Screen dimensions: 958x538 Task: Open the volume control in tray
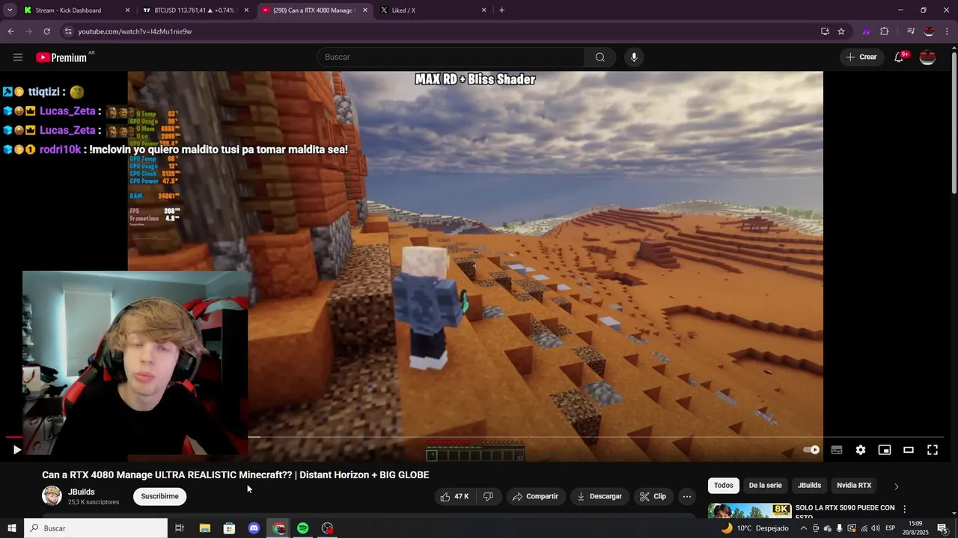coord(875,528)
